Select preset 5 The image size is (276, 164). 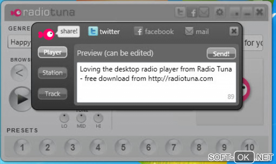point(123,147)
